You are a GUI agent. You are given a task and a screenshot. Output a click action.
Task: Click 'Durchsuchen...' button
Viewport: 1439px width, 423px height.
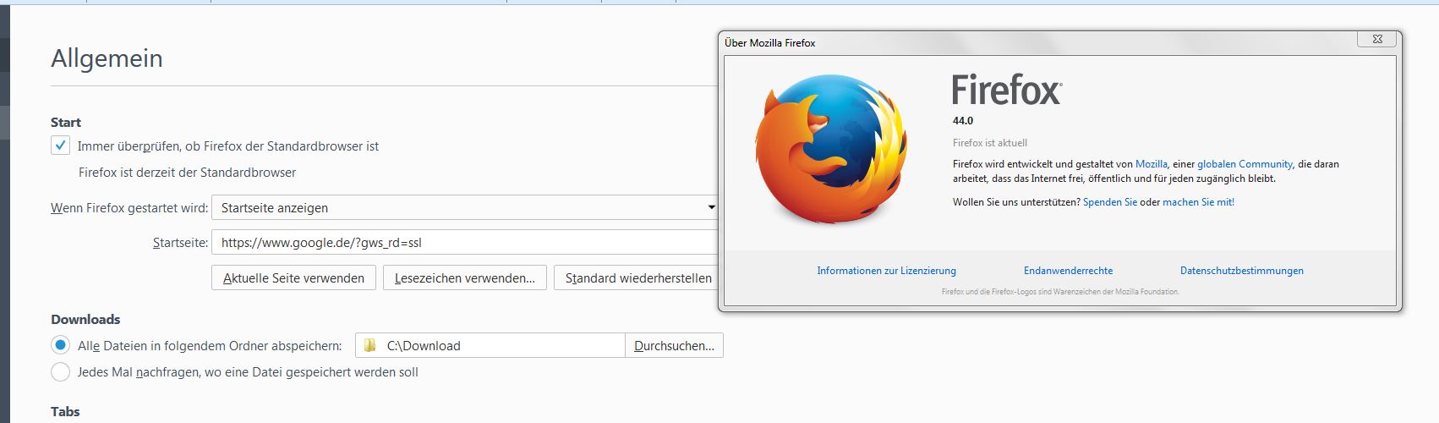[x=674, y=345]
